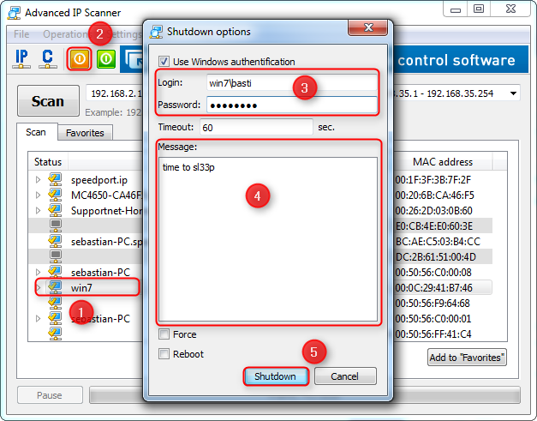The image size is (537, 421).
Task: Open the Operations menu
Action: click(x=65, y=34)
